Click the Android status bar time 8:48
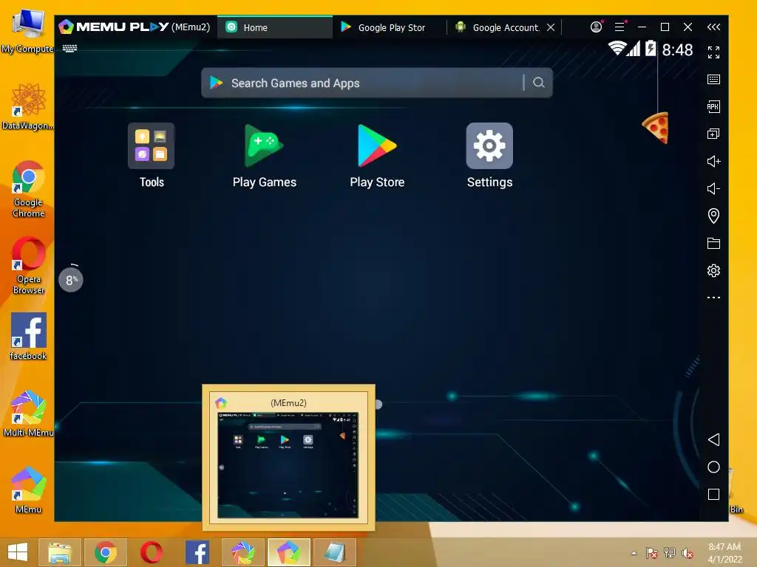757x567 pixels. click(677, 49)
